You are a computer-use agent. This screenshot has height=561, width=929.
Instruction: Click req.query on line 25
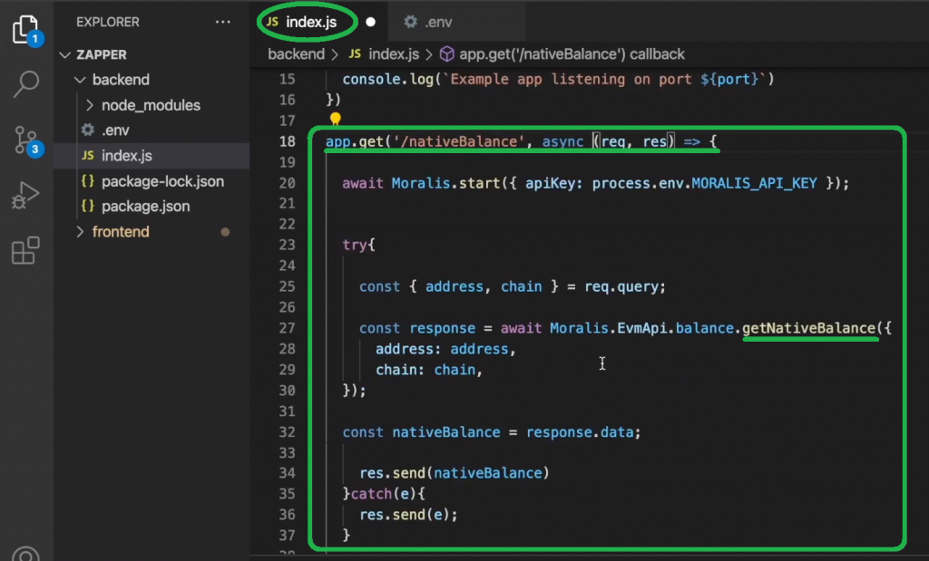[x=621, y=286]
